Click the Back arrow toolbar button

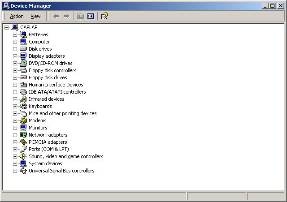click(56, 16)
